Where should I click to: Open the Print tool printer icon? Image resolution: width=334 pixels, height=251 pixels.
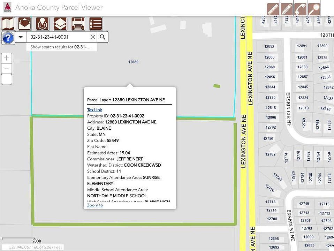[78, 24]
